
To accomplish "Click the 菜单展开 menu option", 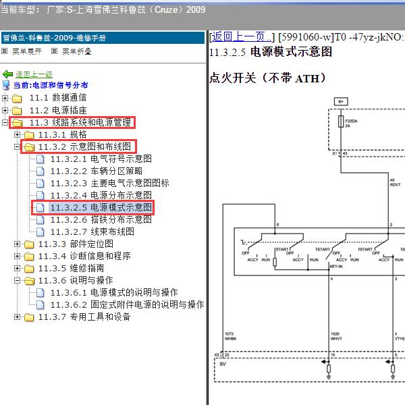I will (27, 51).
